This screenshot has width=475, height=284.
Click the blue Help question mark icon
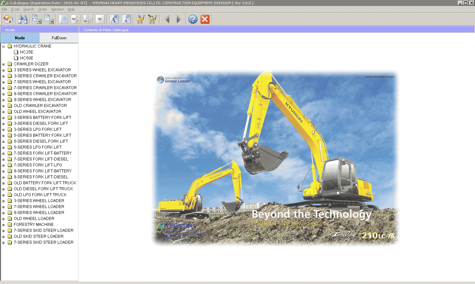coord(192,19)
